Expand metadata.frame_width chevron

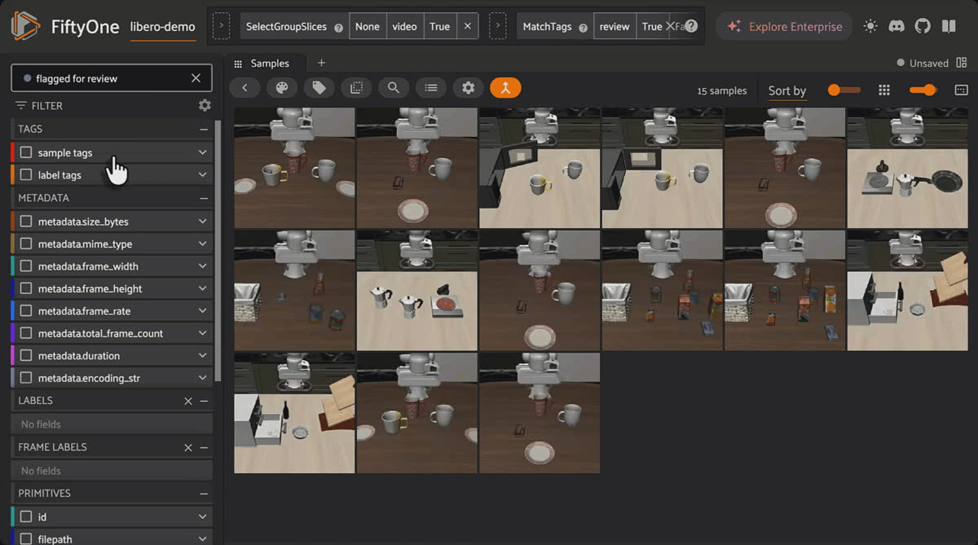[203, 266]
